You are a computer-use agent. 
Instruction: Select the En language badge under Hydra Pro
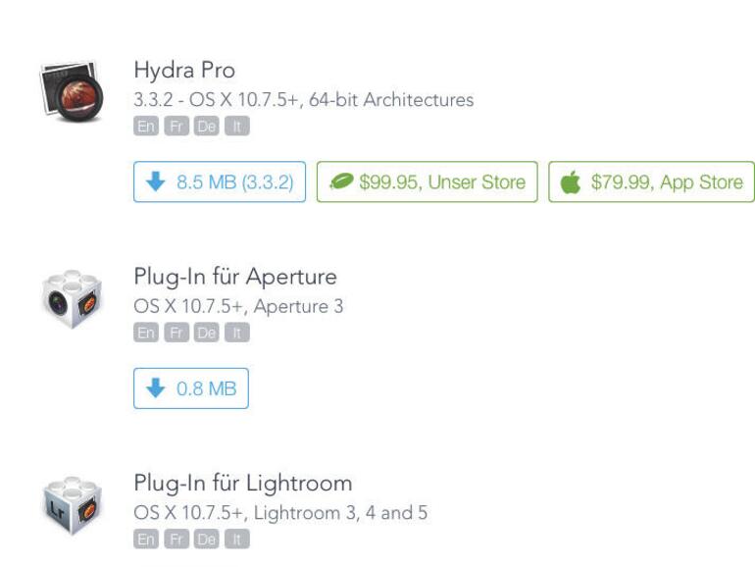[145, 127]
